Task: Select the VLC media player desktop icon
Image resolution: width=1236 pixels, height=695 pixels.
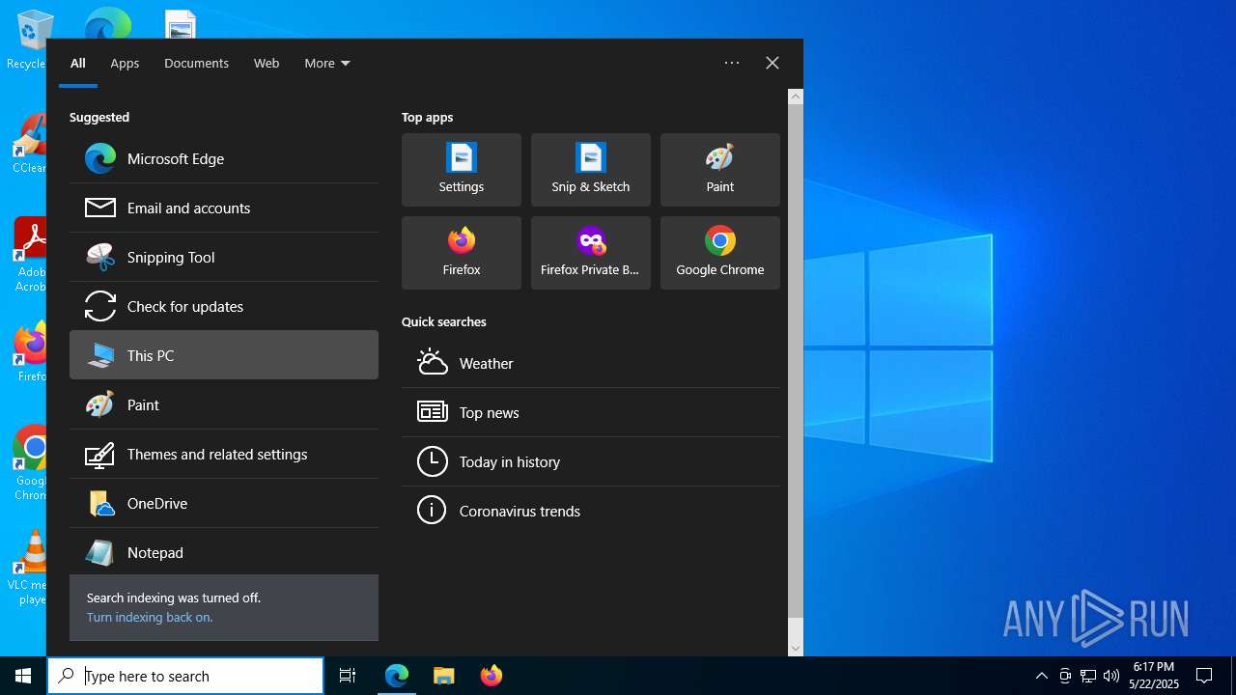Action: pyautogui.click(x=29, y=568)
